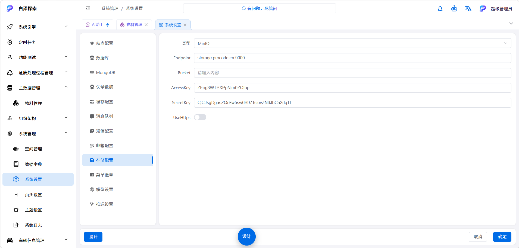519x248 pixels.
Task: Click the 超级管理员 avatar icon
Action: 483,9
